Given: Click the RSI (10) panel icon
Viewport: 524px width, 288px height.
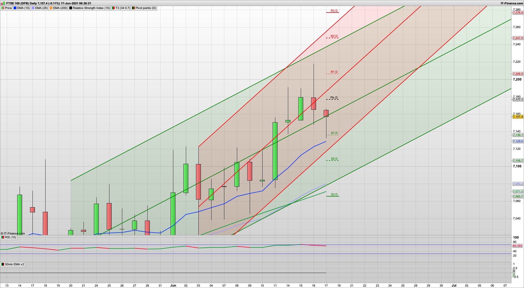Looking at the screenshot, I should coord(2,237).
